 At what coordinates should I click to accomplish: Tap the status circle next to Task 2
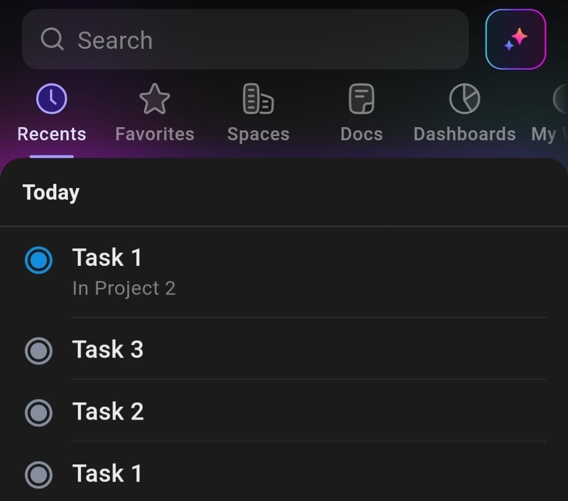tap(38, 413)
